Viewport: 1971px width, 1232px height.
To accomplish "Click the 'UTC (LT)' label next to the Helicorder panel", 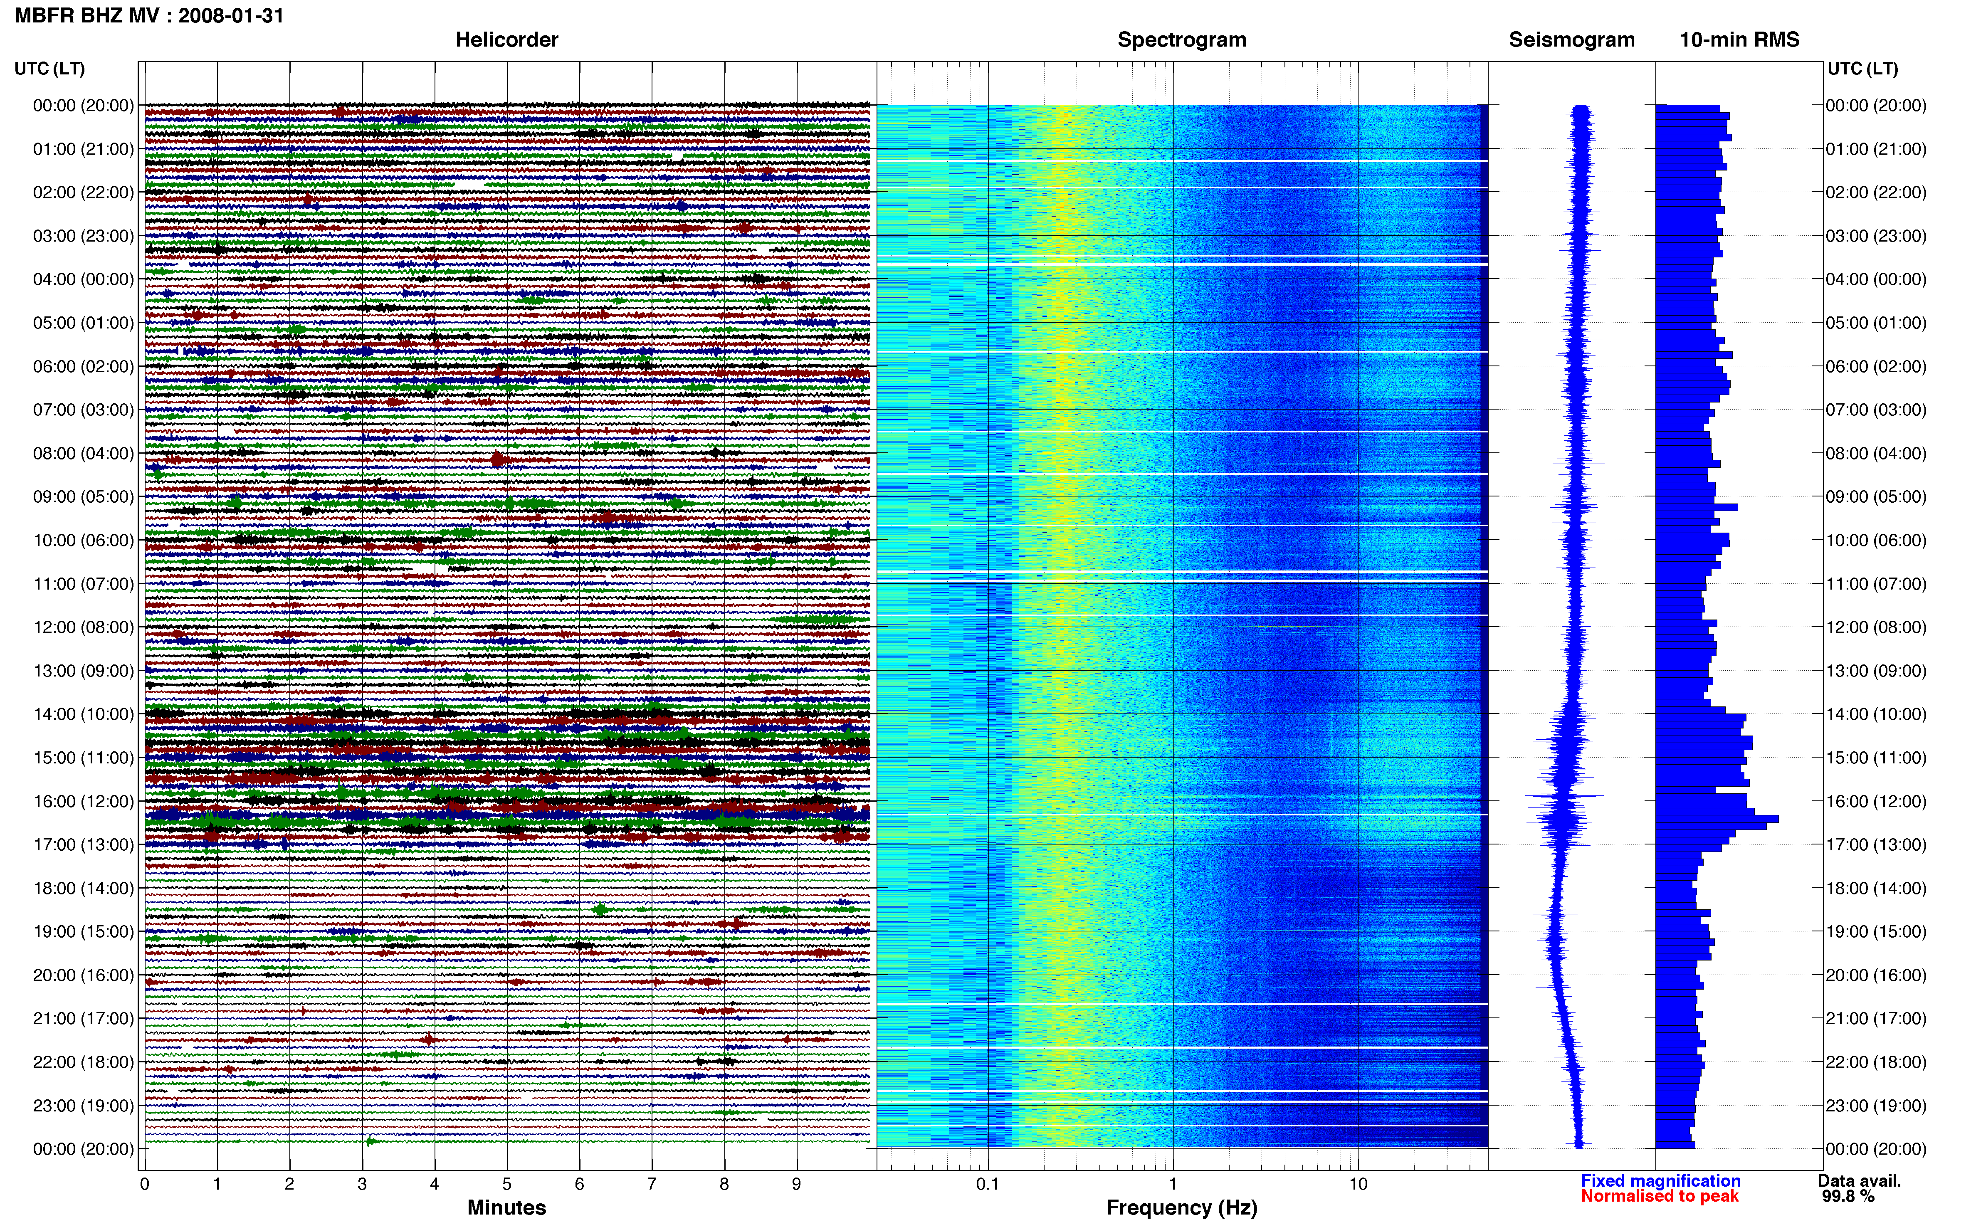I will (50, 69).
